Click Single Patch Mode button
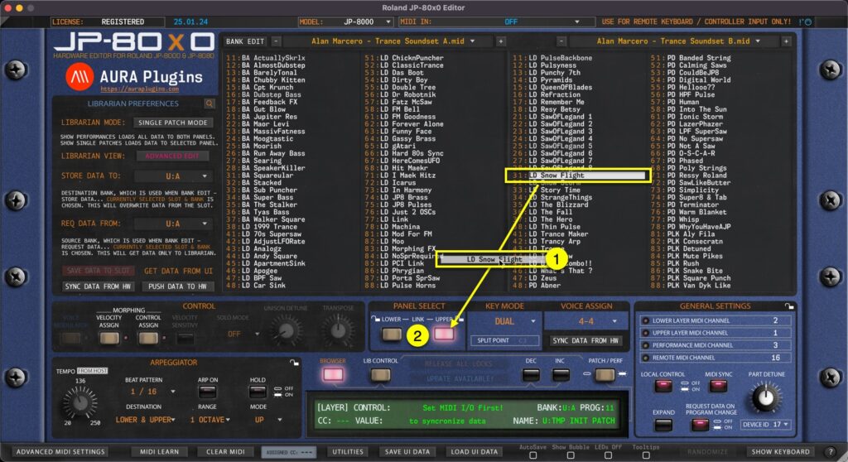848x462 pixels. coord(172,123)
